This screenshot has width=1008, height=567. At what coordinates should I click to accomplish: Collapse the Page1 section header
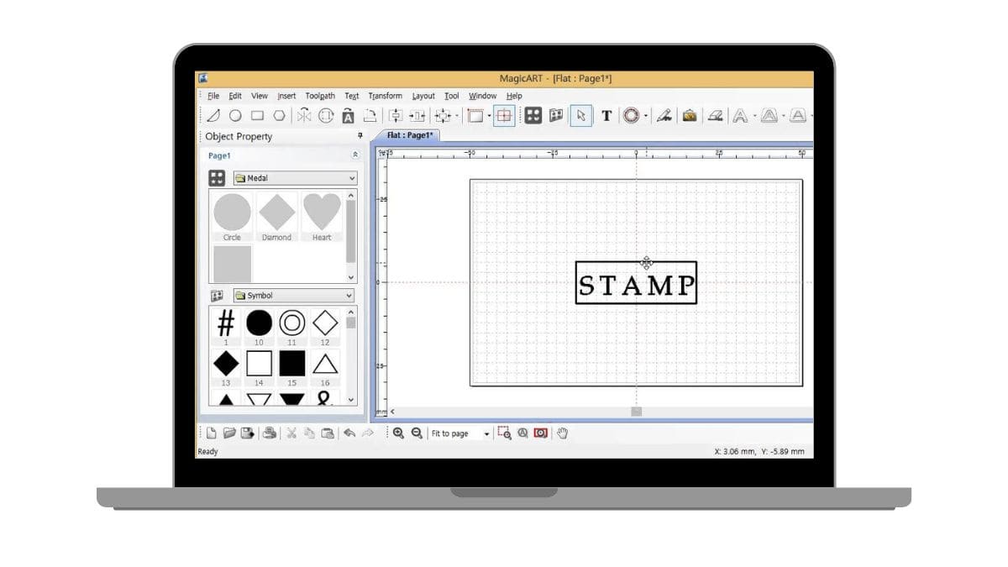(354, 155)
